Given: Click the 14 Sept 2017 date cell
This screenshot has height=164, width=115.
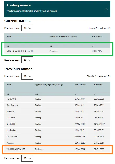Looking at the screenshot, I should pos(99,124).
